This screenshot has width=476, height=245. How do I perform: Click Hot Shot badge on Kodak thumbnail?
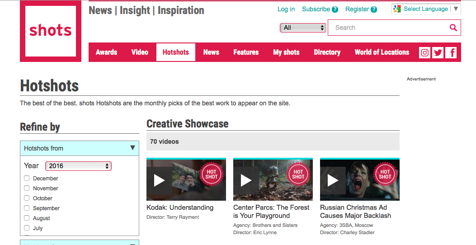[x=211, y=174]
